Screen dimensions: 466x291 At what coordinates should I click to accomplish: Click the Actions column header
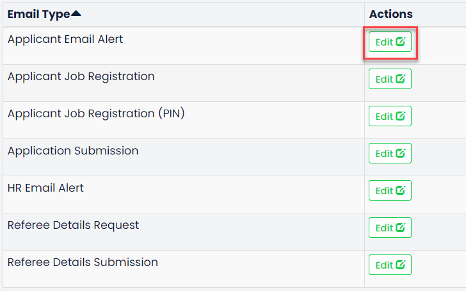click(391, 14)
